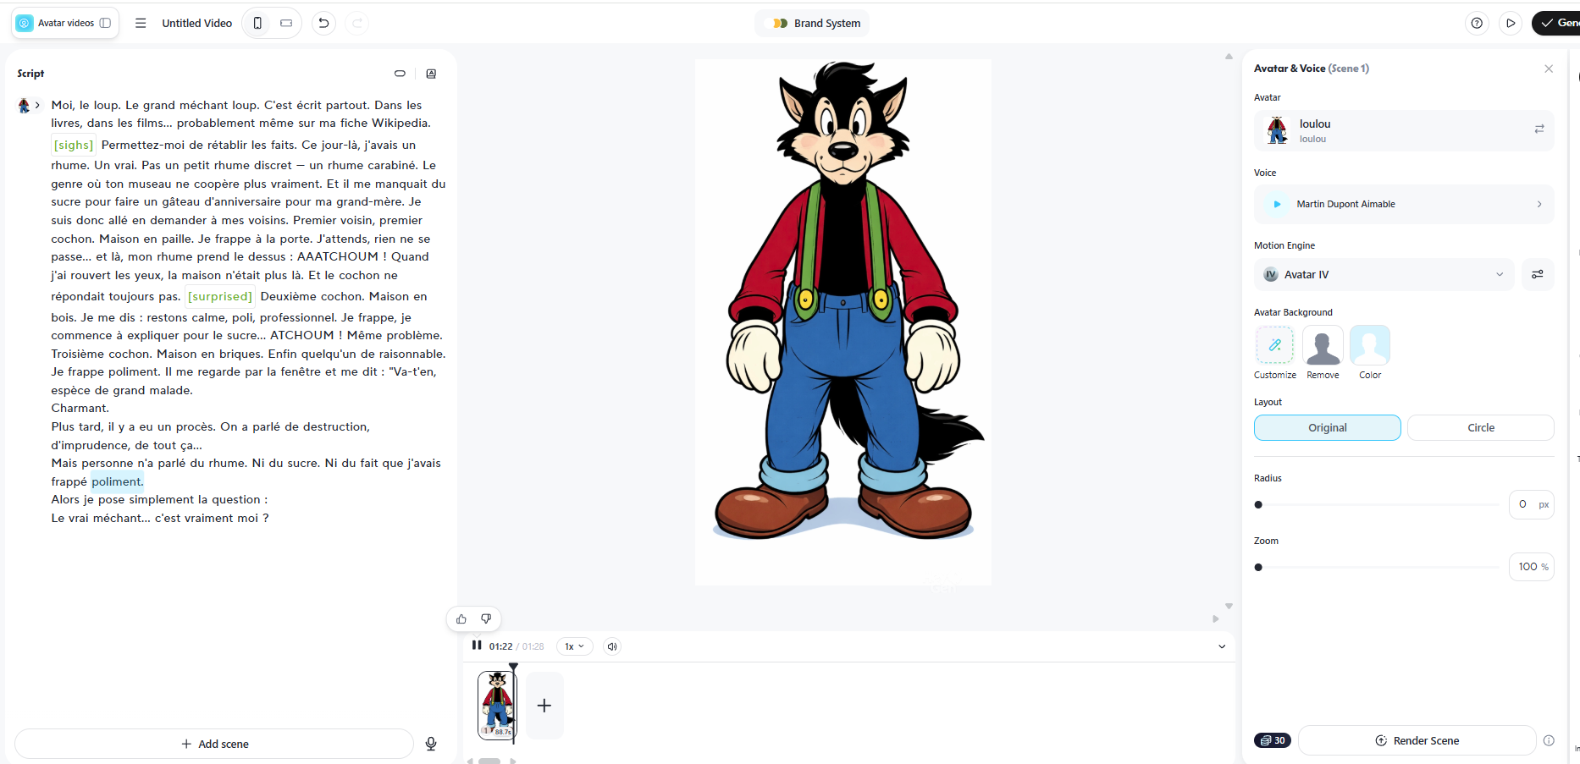This screenshot has height=764, width=1580.
Task: Pause the timeline playback
Action: pos(477,646)
